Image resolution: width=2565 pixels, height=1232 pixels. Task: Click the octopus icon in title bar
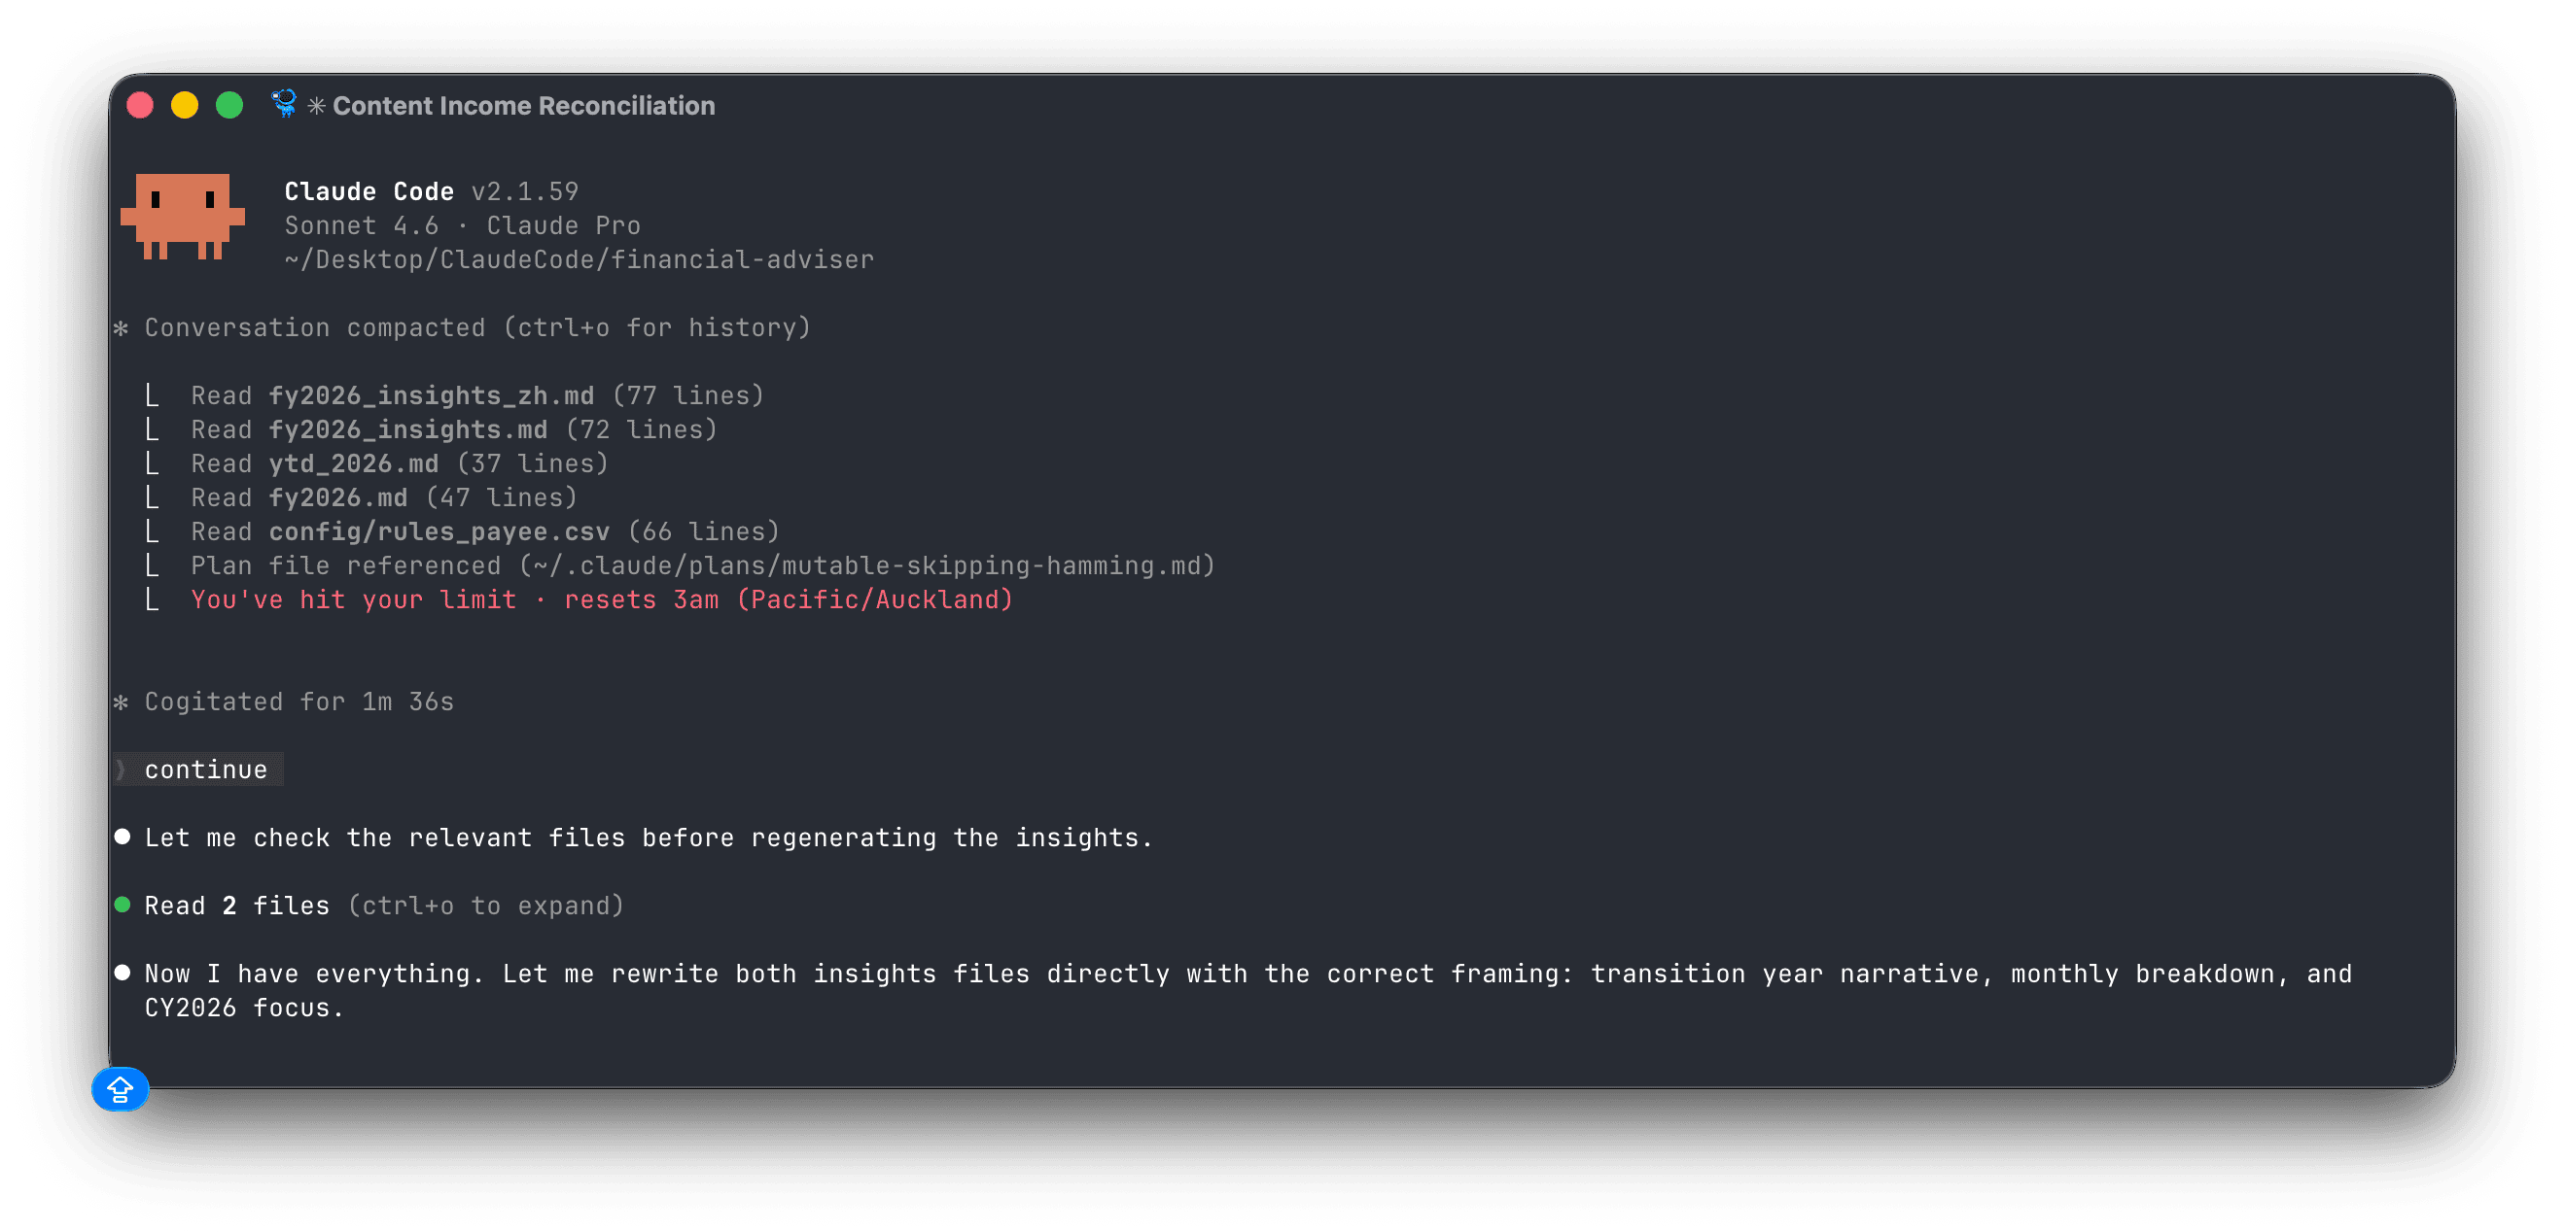click(x=285, y=105)
